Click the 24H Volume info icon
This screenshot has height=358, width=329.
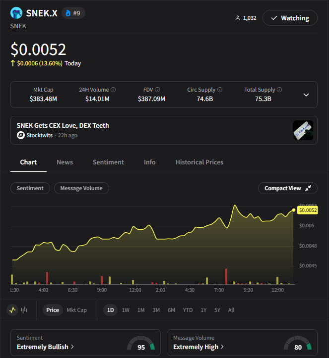[113, 90]
